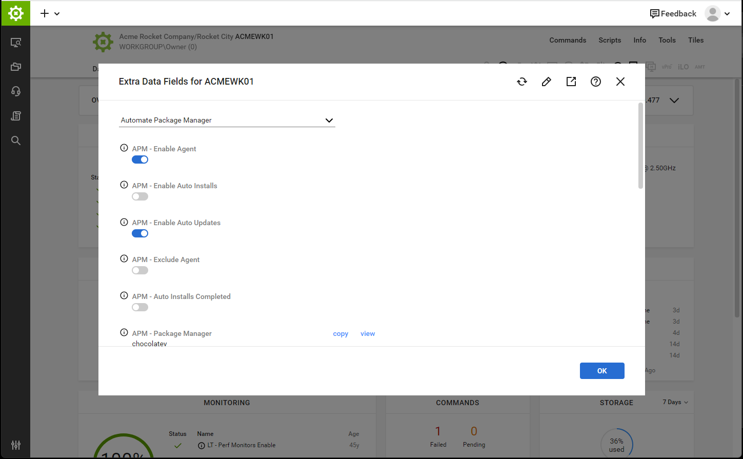Viewport: 743px width, 459px height.
Task: Open the account avatar dropdown top-right
Action: point(717,13)
